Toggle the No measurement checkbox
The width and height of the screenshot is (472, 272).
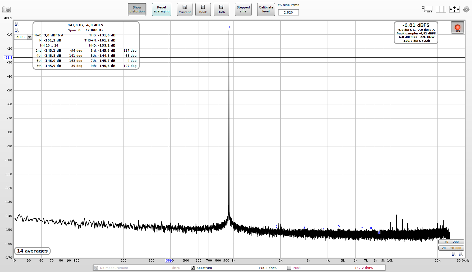[96, 268]
